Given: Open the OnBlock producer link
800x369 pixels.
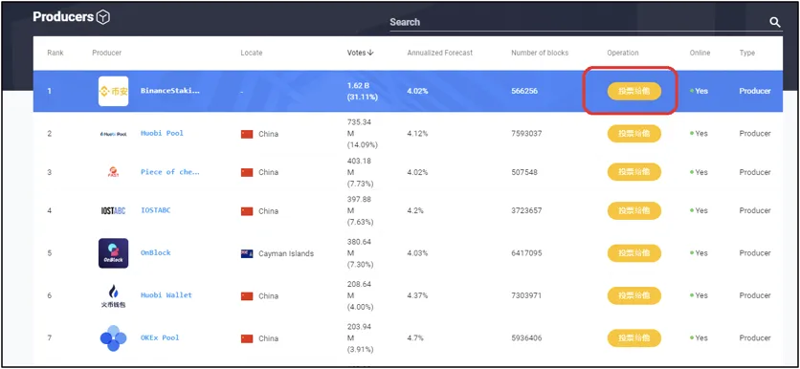Looking at the screenshot, I should tap(156, 252).
